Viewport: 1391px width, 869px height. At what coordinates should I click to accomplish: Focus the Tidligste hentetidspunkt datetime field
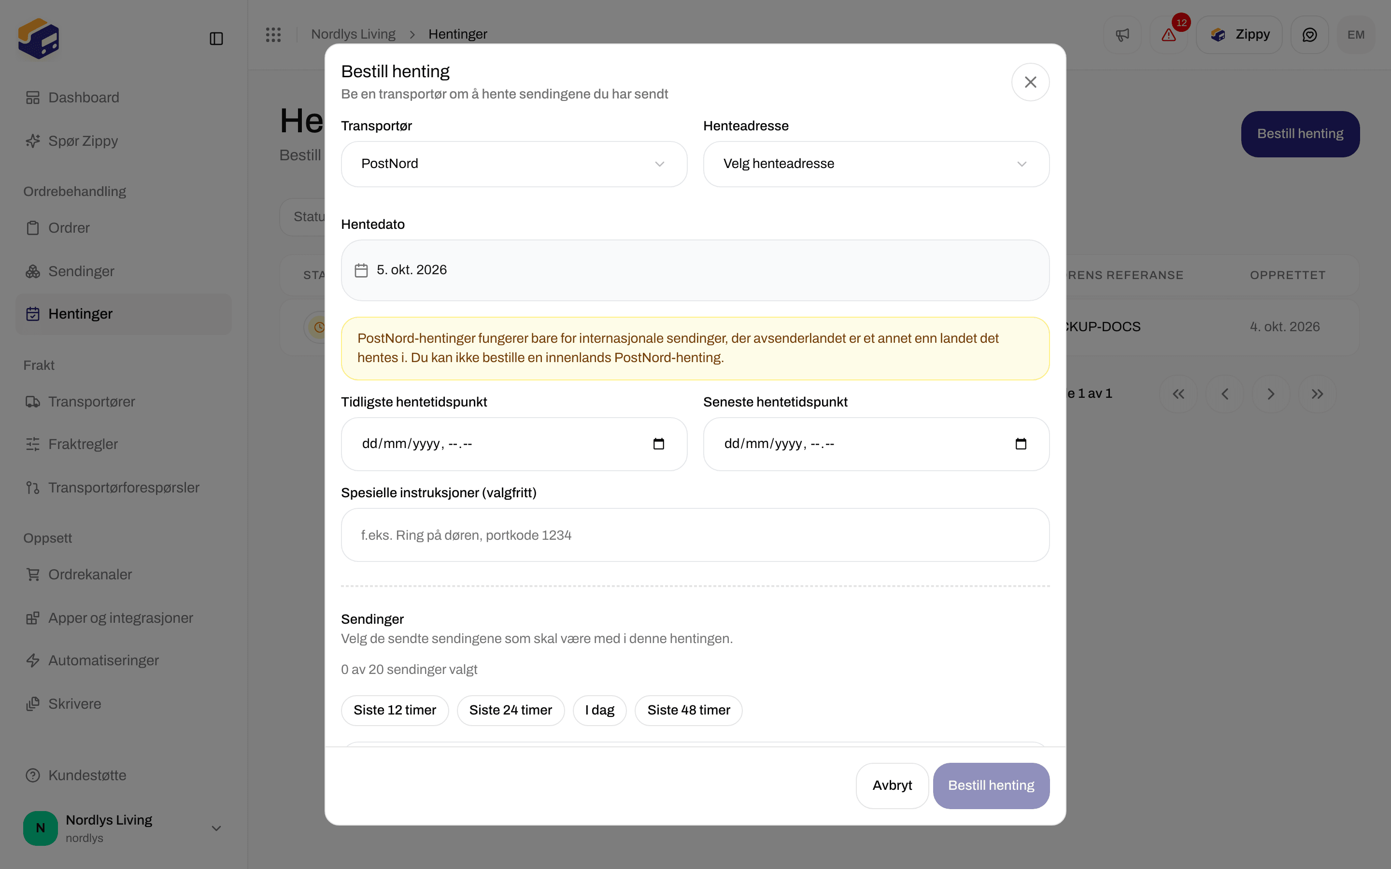pos(514,444)
